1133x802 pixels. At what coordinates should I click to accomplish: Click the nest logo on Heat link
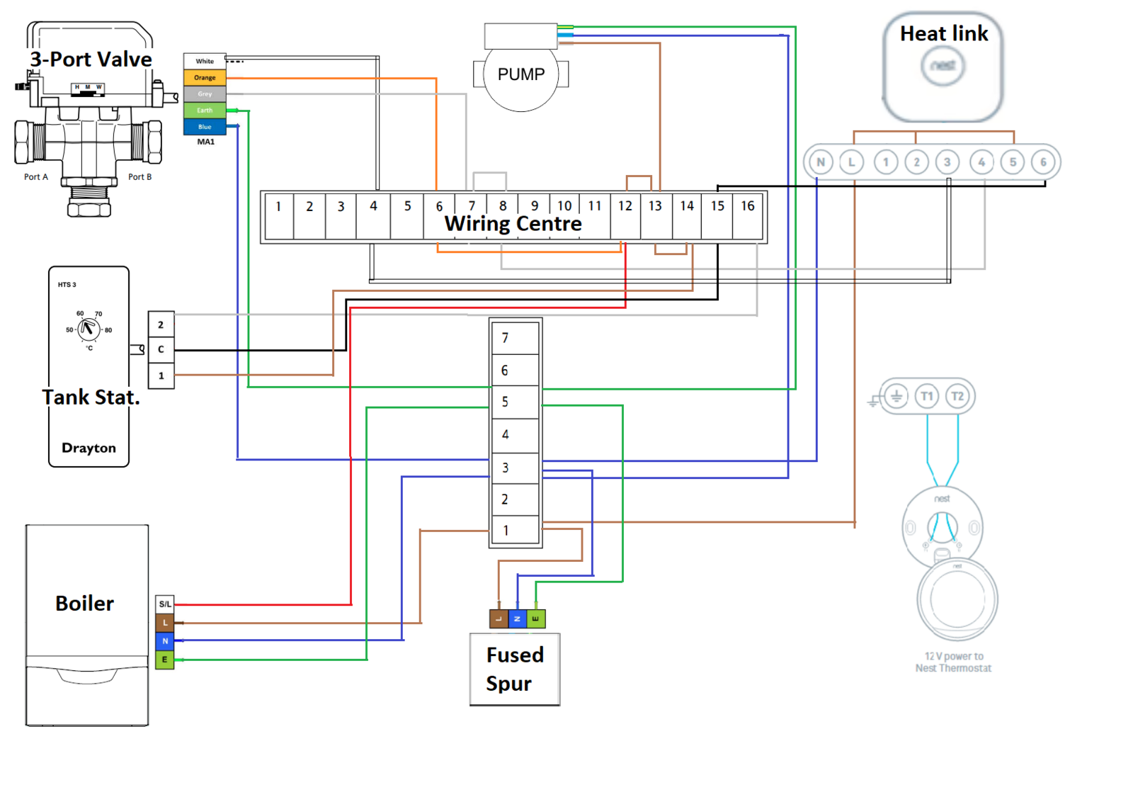[x=943, y=66]
